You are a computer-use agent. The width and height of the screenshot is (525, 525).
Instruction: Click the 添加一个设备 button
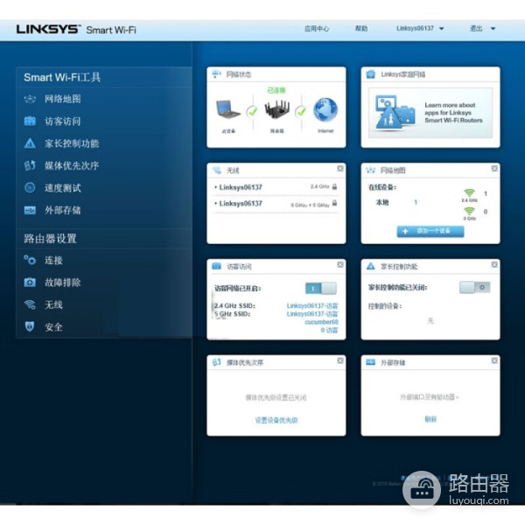point(430,231)
